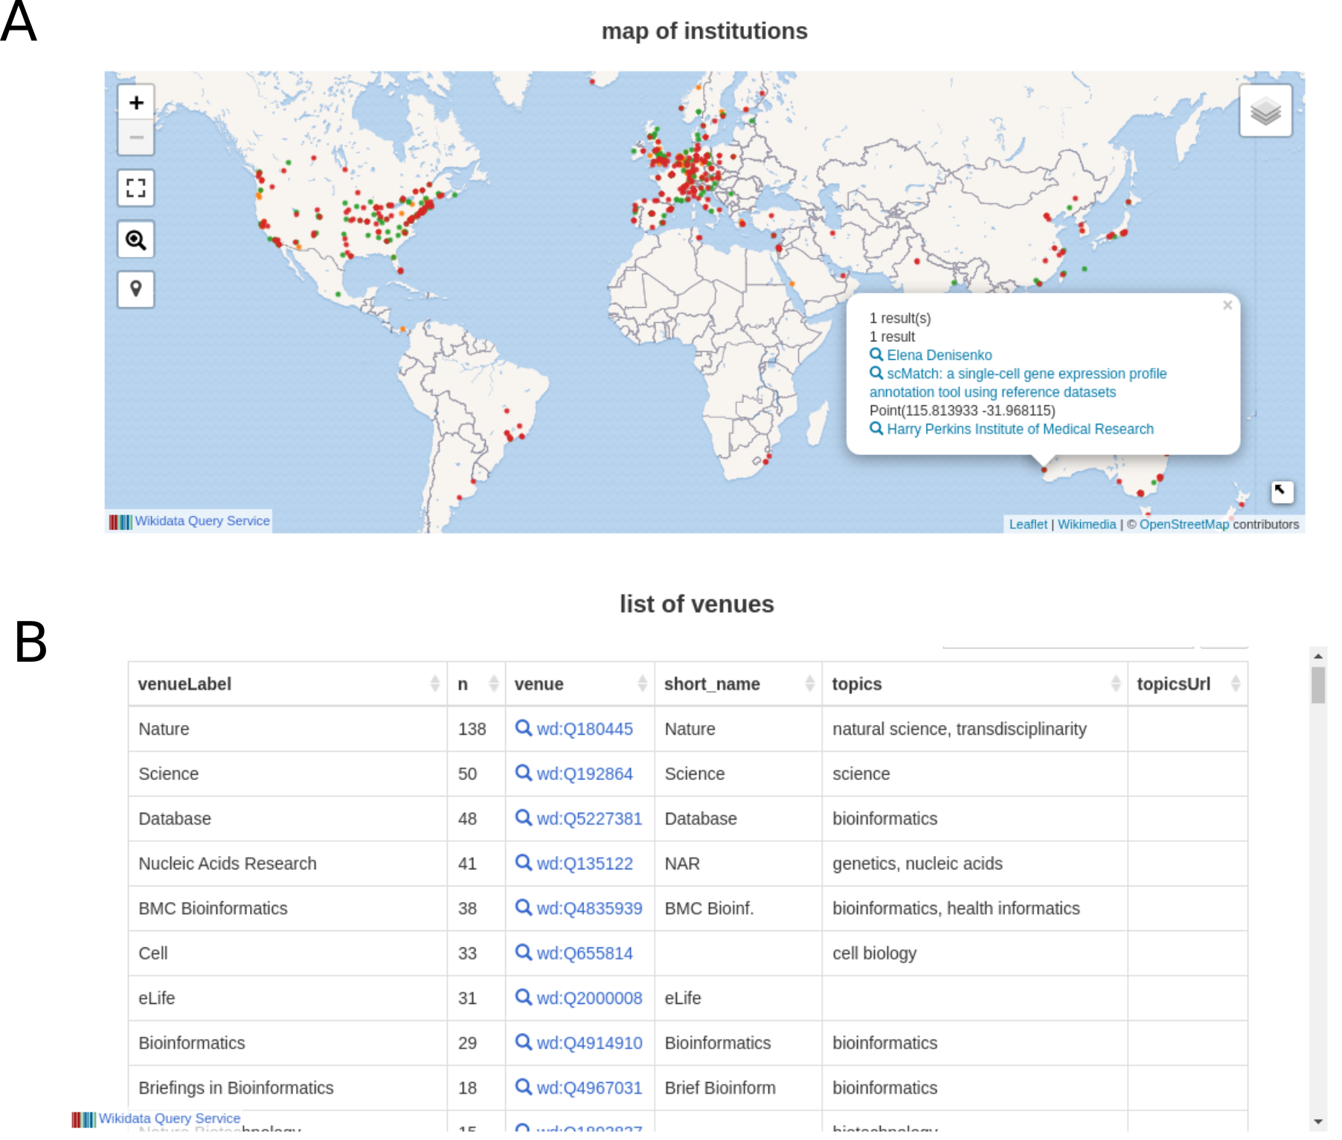The width and height of the screenshot is (1342, 1140).
Task: Click magnifier icon before wd:Q5227381
Action: (x=524, y=818)
